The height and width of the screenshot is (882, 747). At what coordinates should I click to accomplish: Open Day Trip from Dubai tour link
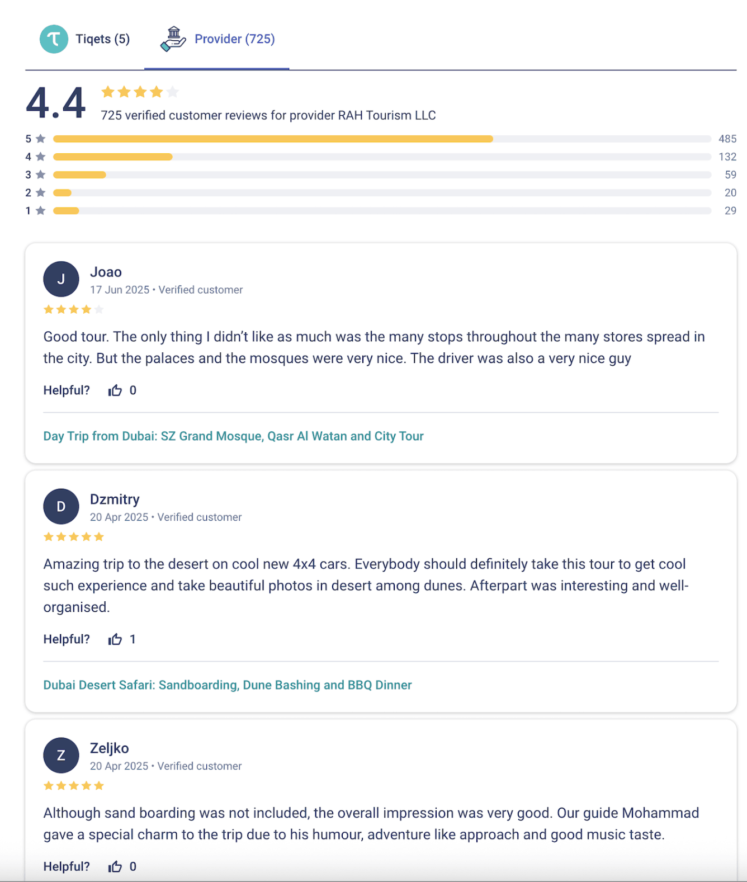click(233, 436)
